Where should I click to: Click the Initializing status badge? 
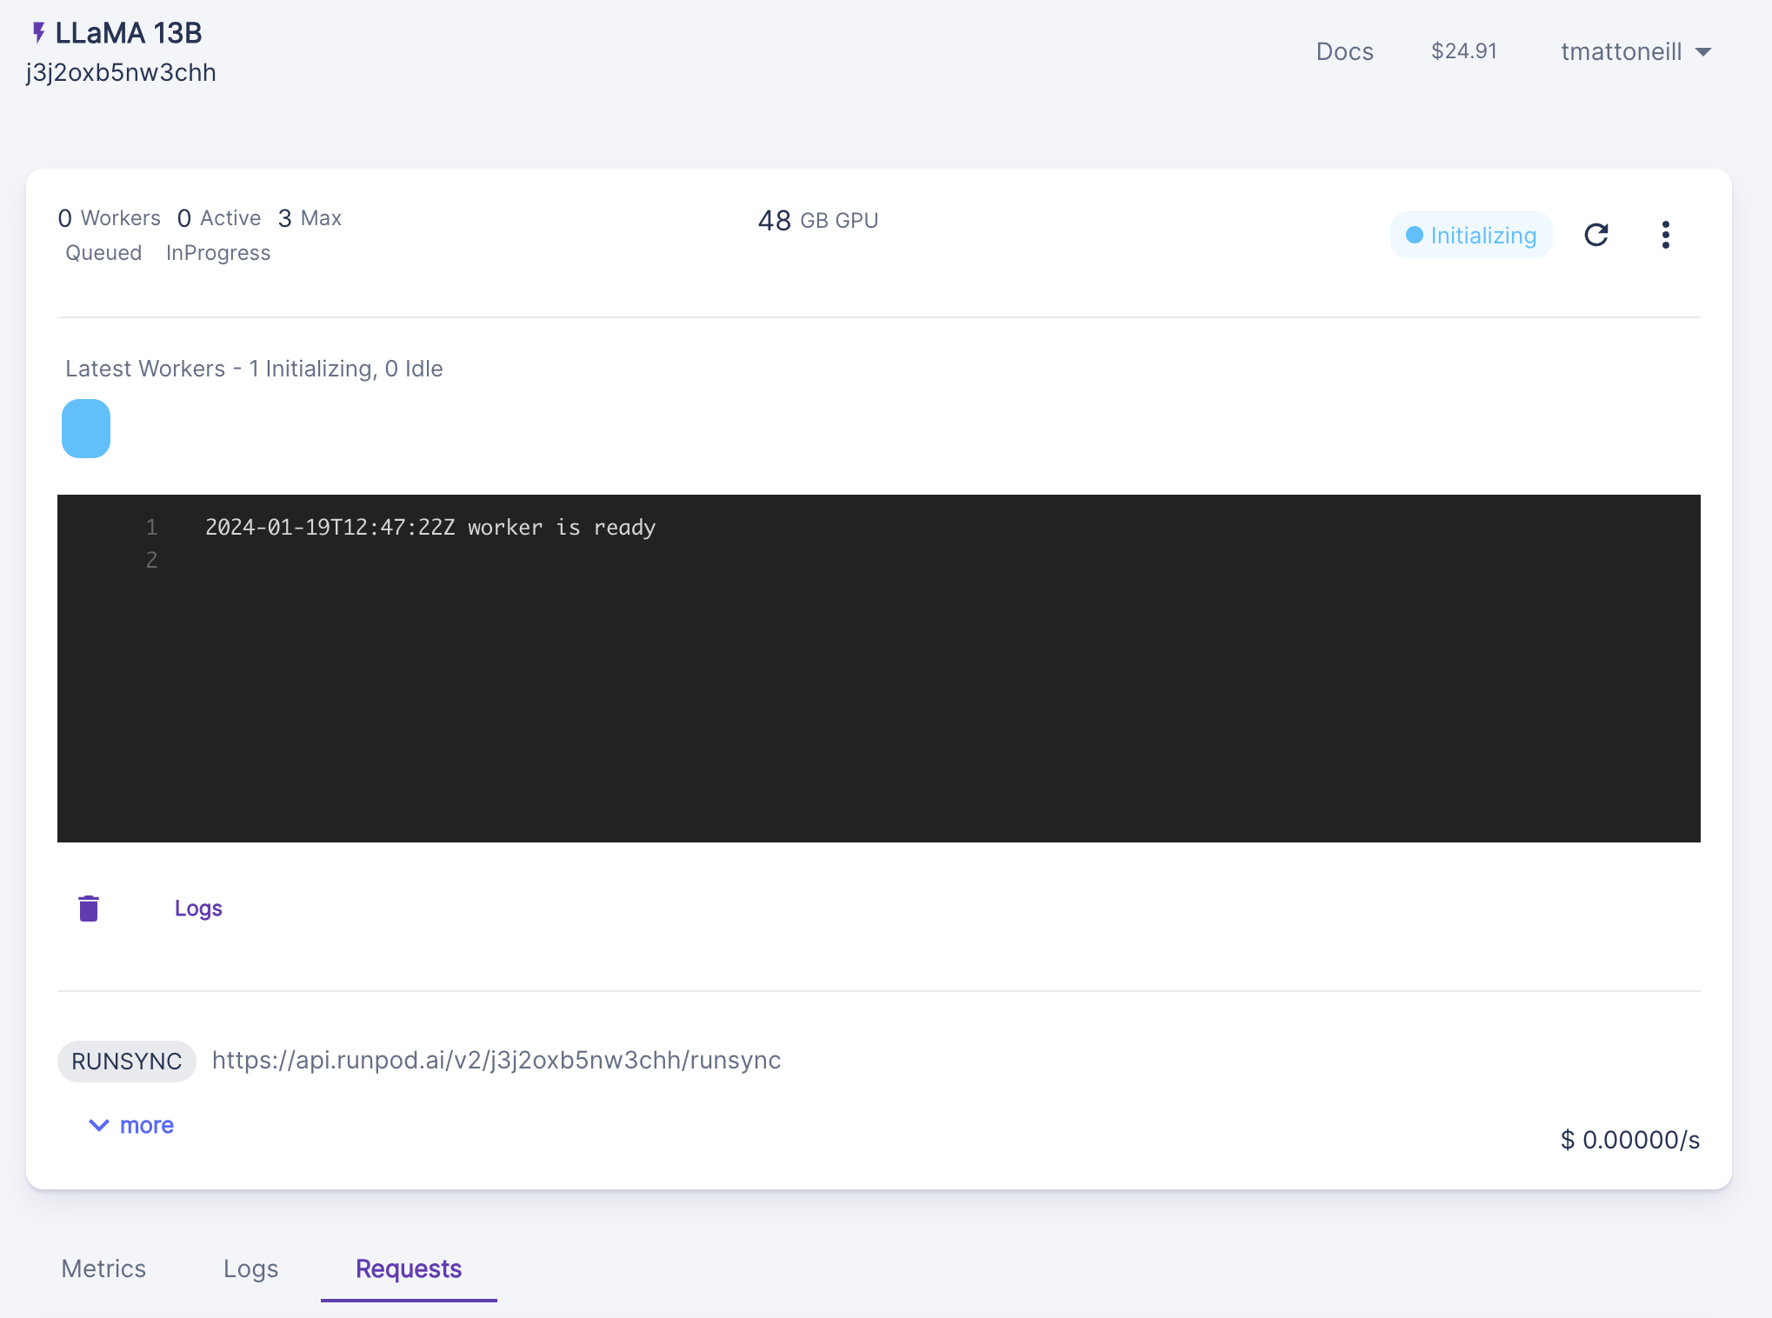pos(1471,236)
